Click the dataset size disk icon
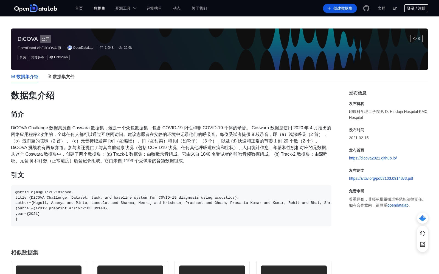 102,48
